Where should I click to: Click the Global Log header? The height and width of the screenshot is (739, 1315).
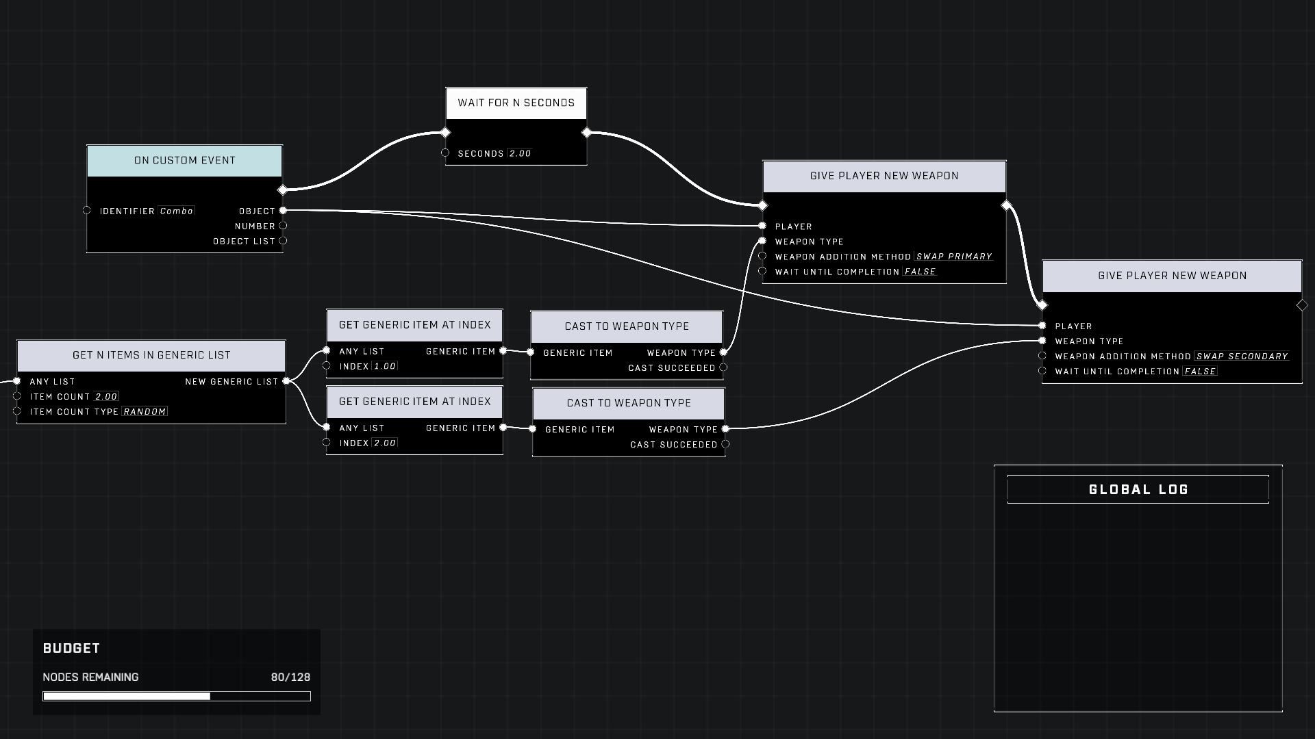pyautogui.click(x=1138, y=489)
